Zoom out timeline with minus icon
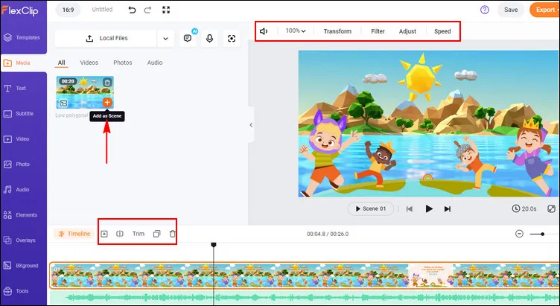The height and width of the screenshot is (306, 560). (x=519, y=234)
